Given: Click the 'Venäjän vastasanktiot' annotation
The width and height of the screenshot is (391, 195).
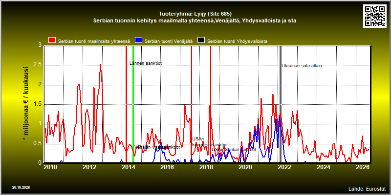Looking at the screenshot, I should (157, 147).
